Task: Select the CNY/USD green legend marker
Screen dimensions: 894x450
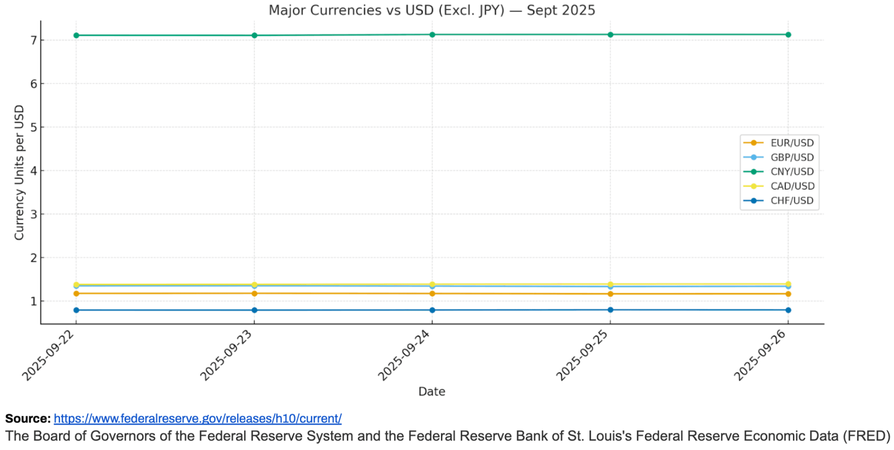Action: point(753,172)
